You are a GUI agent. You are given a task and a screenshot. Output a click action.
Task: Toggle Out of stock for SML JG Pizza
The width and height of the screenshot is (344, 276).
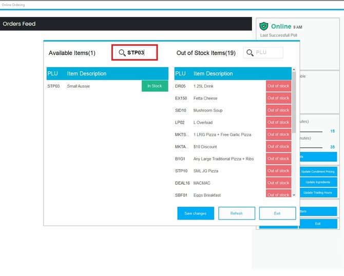[278, 171]
